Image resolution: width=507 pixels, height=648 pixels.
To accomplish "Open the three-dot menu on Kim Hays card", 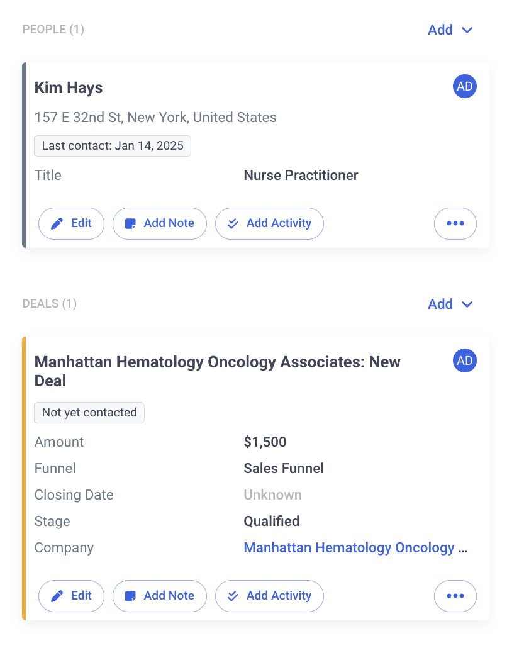I will tap(455, 223).
